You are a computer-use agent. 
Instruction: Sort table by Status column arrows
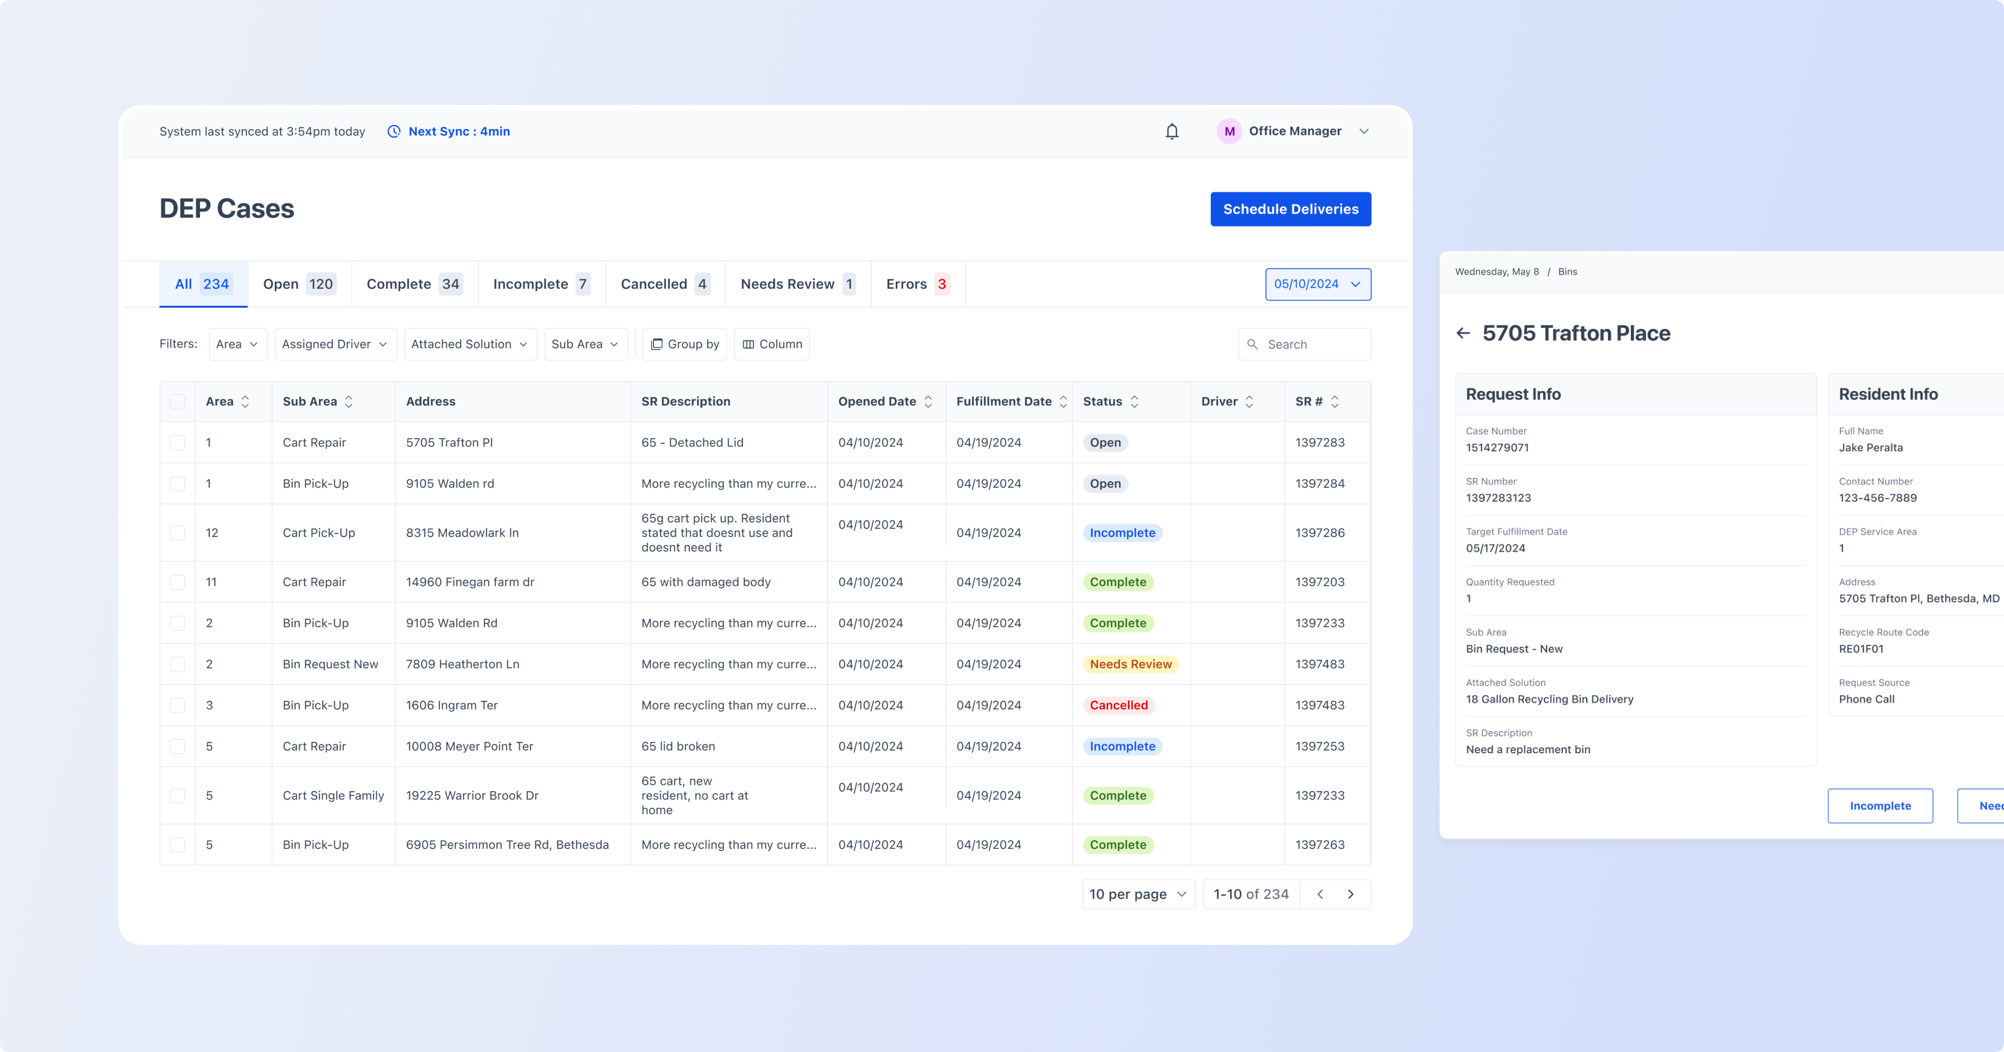[x=1134, y=402]
